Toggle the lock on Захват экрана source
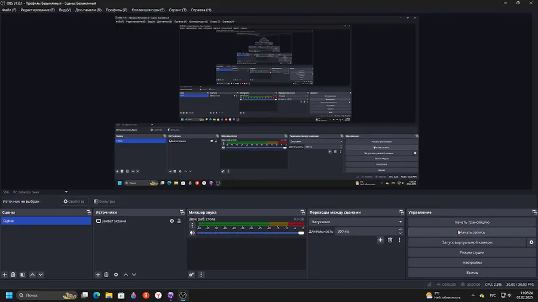Viewport: 538px width, 302px height. [179, 221]
